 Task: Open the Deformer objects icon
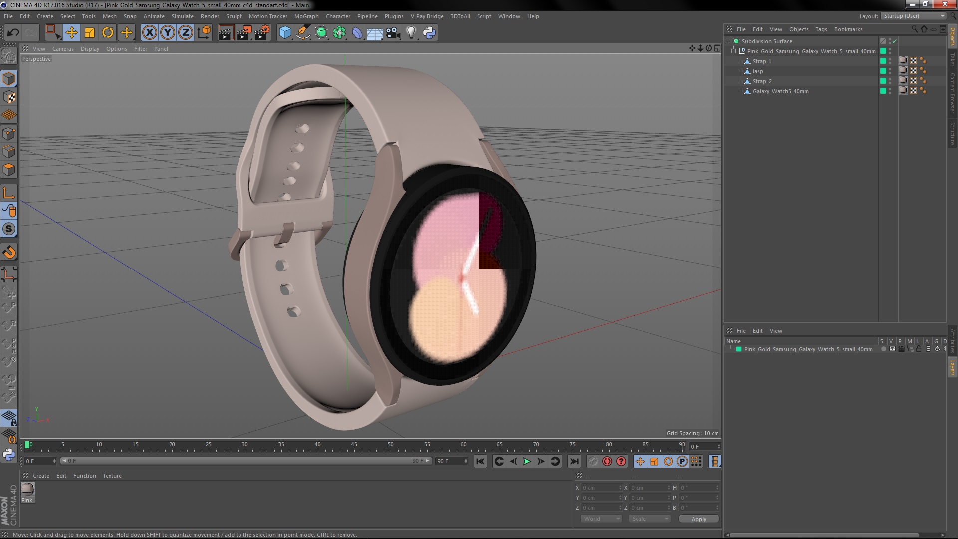pyautogui.click(x=357, y=33)
